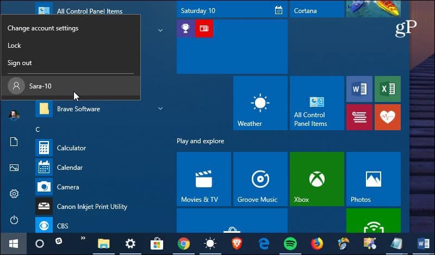
Task: Open Microsoft Store from the taskbar
Action: coord(157,244)
